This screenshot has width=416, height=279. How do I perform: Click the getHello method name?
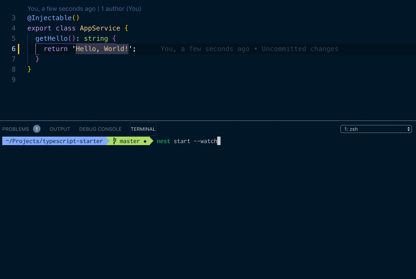[x=51, y=39]
